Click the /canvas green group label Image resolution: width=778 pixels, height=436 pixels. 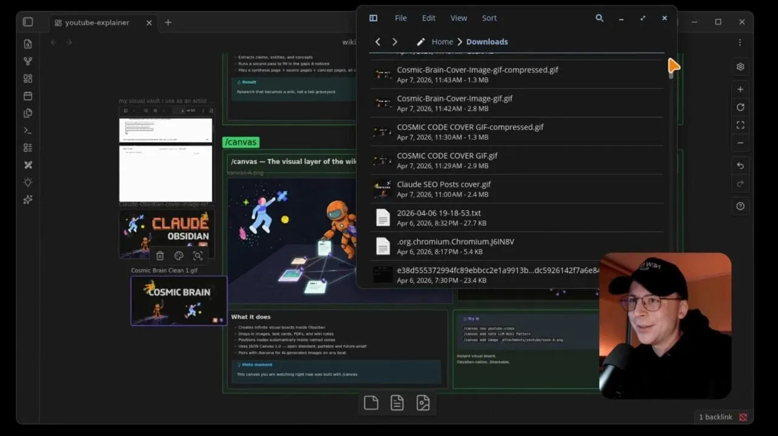[241, 142]
